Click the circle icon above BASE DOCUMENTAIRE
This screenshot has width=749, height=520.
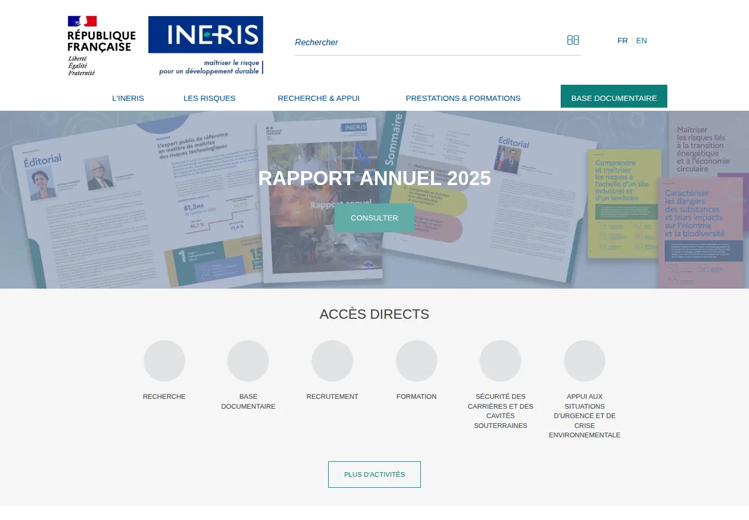(248, 361)
